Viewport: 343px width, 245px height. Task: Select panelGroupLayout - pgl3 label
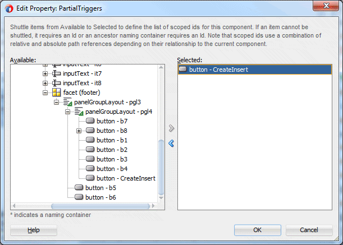pos(107,102)
